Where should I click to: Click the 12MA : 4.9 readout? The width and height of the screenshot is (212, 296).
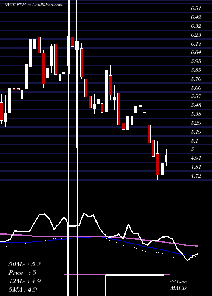click(25, 281)
